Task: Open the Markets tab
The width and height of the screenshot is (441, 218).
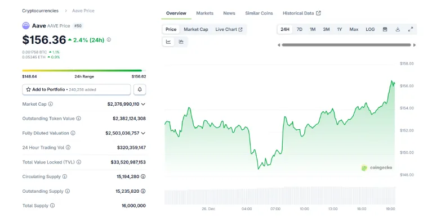Action: (205, 13)
